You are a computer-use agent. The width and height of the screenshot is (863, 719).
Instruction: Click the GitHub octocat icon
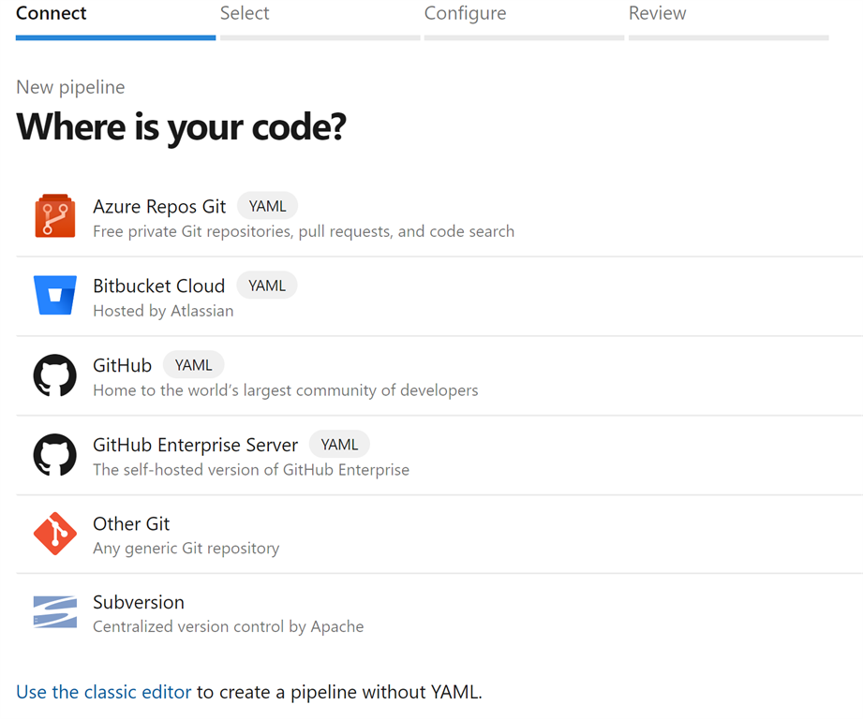[54, 374]
